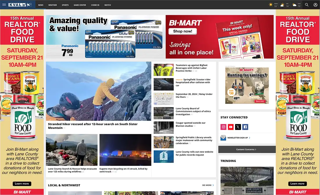Screen dimensions: 320x195
Task: Click the Stay Connected heading
Action: click(x=234, y=117)
